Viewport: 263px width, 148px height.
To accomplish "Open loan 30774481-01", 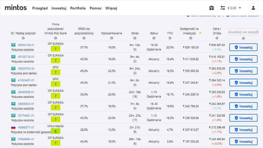I will point(26,116).
